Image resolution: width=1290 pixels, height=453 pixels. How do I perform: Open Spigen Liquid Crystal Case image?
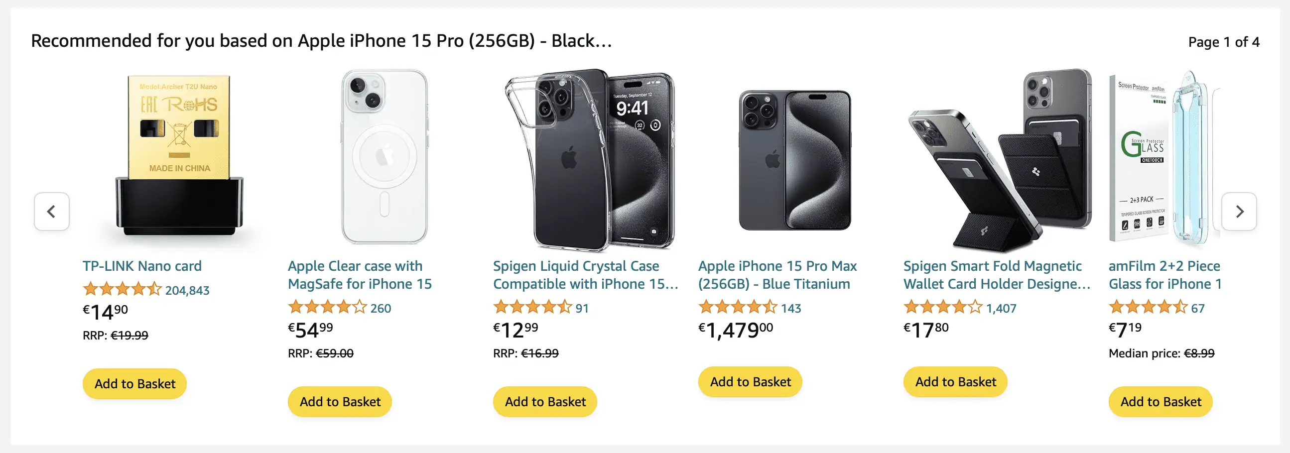[x=589, y=159]
